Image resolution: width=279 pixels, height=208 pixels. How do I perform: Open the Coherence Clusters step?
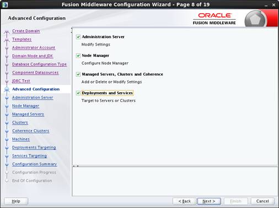click(x=31, y=131)
